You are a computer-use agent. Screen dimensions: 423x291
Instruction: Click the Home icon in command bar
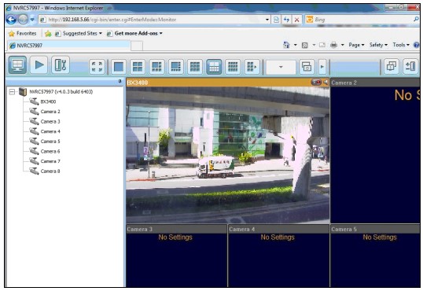286,45
